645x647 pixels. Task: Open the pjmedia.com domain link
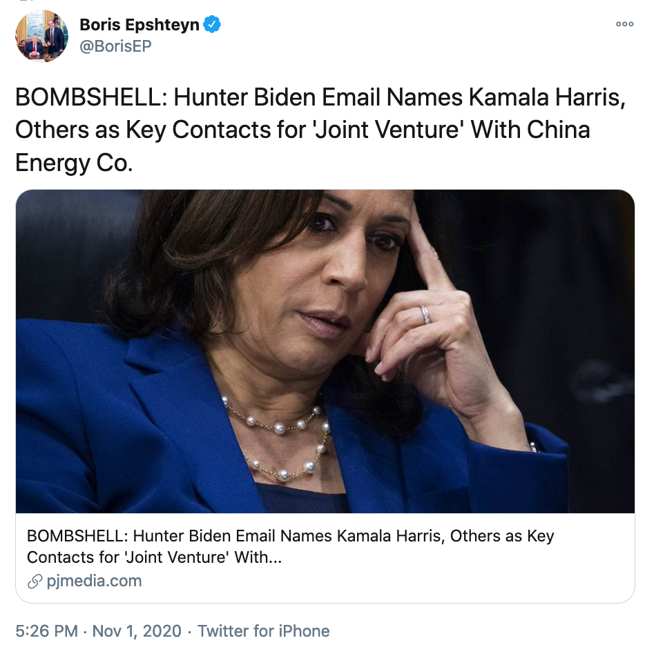point(94,581)
